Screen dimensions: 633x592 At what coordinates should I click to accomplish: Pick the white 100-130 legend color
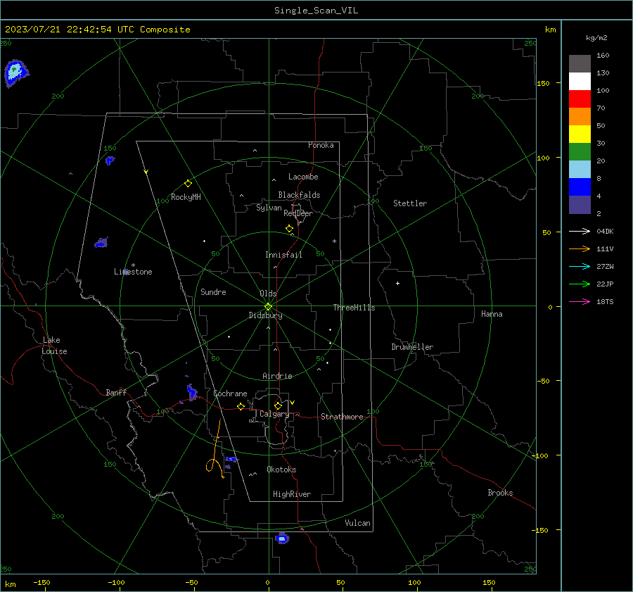[580, 82]
